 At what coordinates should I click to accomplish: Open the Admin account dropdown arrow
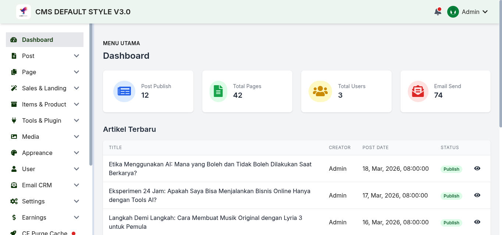tap(485, 12)
